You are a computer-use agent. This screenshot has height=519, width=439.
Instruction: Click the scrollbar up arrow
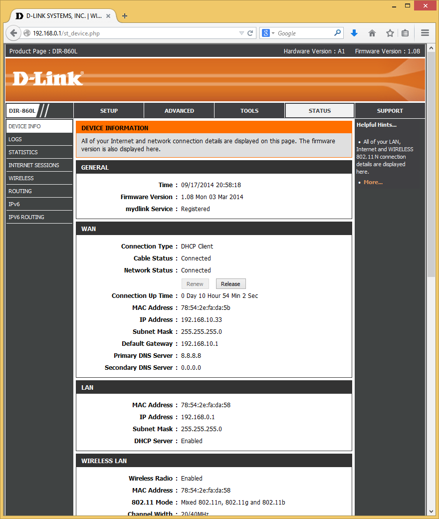[x=431, y=48]
